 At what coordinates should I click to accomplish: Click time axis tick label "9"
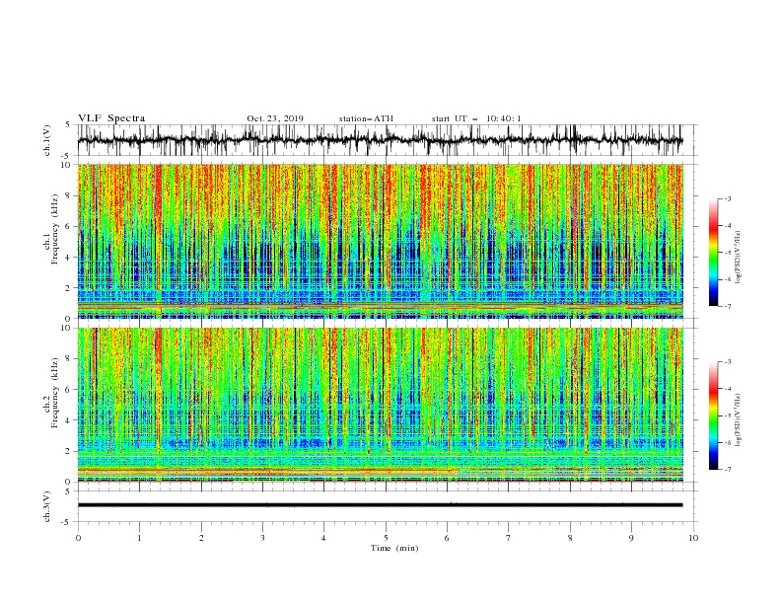click(631, 538)
